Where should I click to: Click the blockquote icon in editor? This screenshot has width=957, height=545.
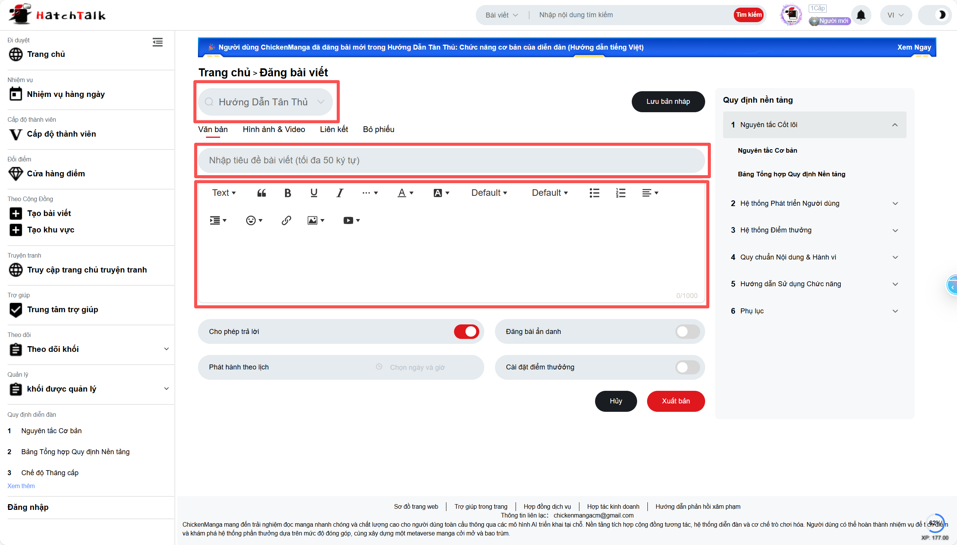pos(261,193)
